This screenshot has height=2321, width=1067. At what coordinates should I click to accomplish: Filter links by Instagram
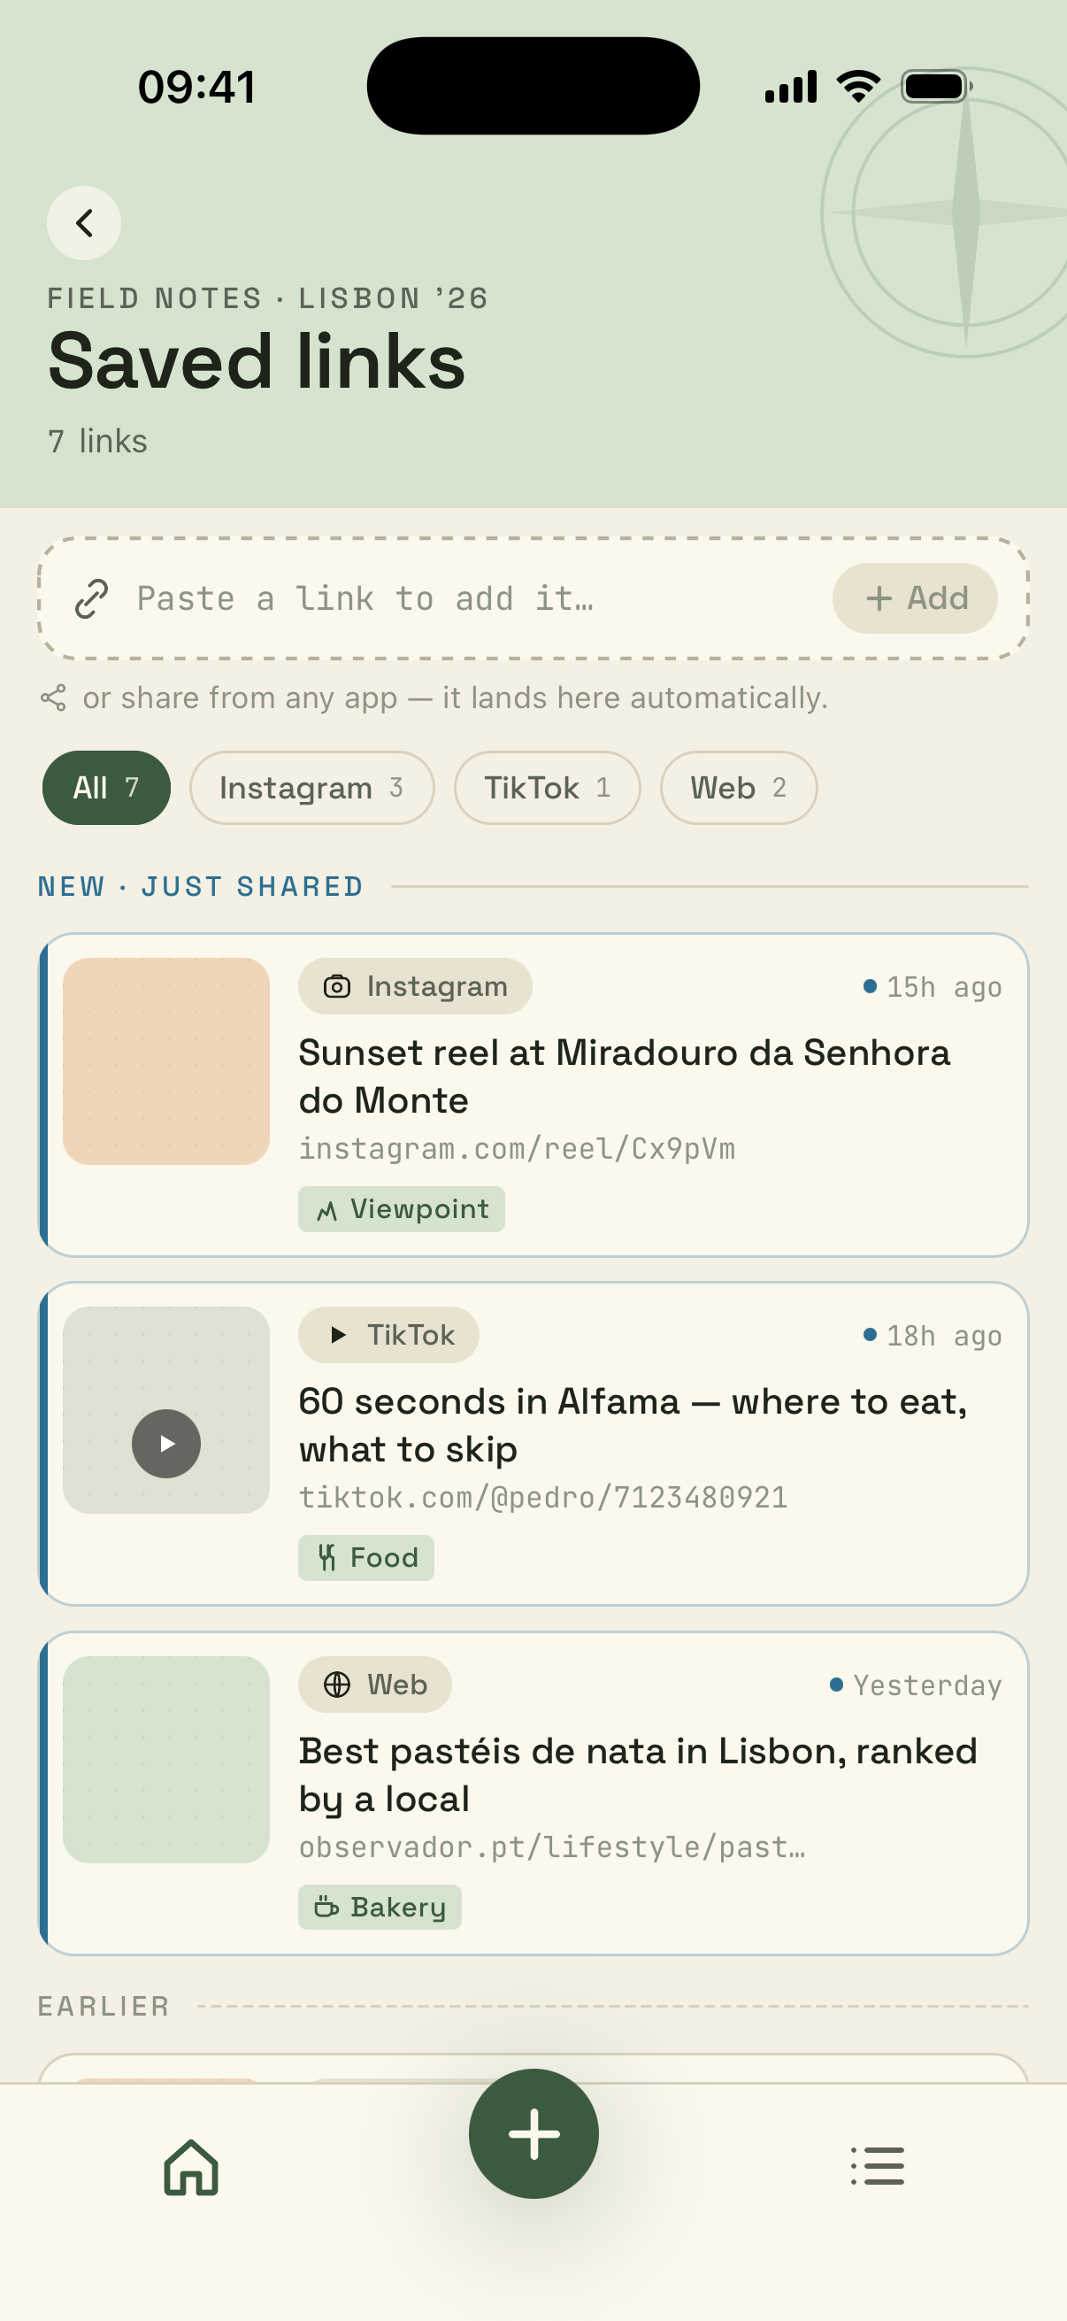point(311,788)
